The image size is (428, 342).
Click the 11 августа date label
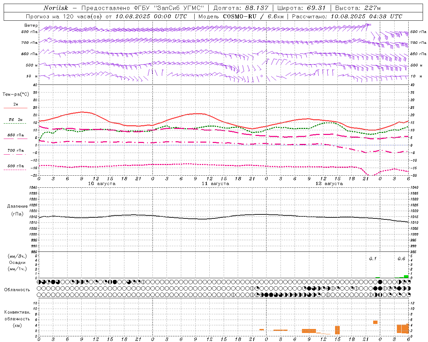(x=215, y=184)
